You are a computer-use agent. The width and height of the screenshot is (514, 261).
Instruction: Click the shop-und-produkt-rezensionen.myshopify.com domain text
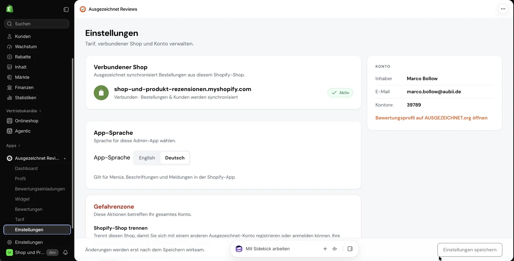[x=183, y=89]
